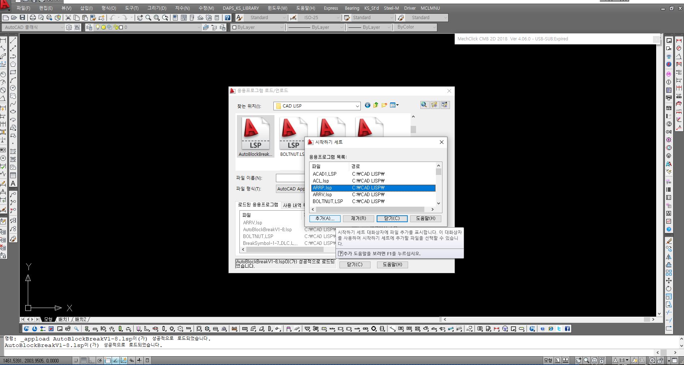684x365 pixels.
Task: Click the Text Style 'A' brush icon
Action: (x=239, y=18)
